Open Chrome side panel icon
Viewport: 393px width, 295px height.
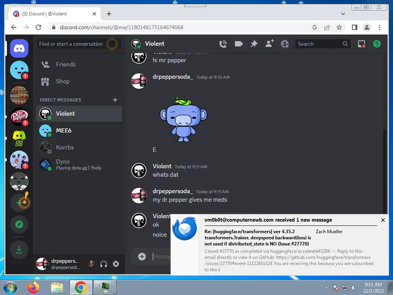pos(354,27)
